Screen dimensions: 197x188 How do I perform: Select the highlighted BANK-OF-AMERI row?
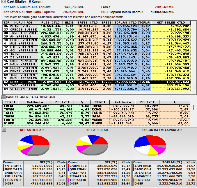pos(97,82)
